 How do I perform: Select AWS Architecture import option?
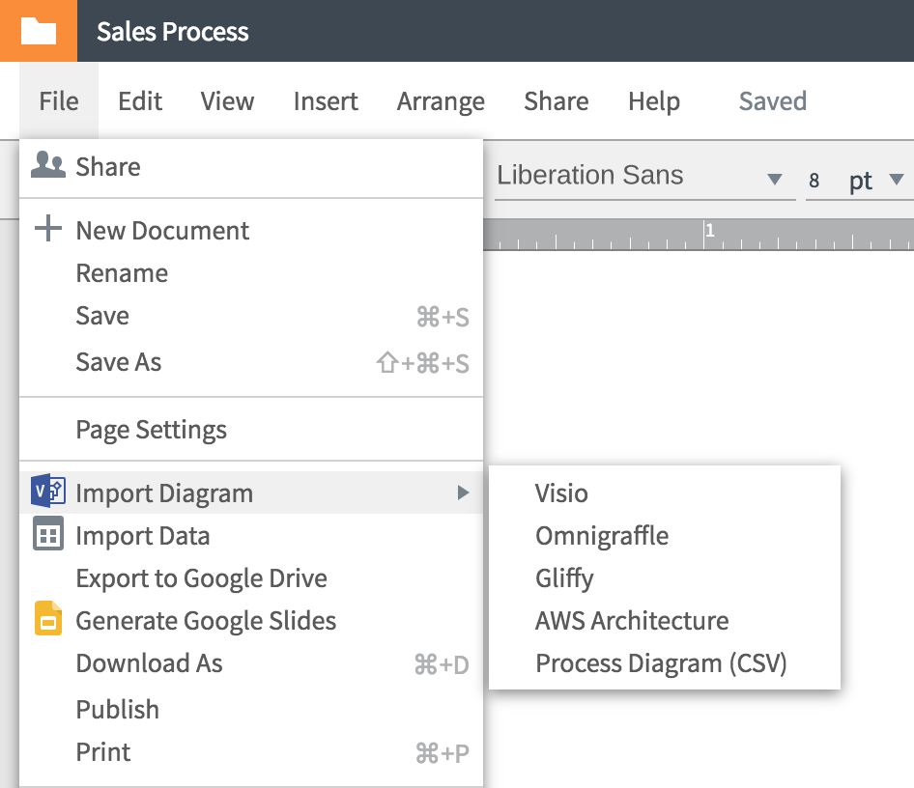[x=632, y=621]
